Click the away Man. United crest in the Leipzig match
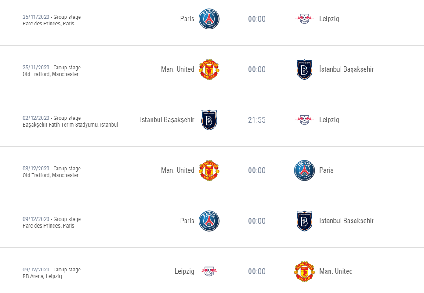The image size is (424, 293). click(x=304, y=271)
